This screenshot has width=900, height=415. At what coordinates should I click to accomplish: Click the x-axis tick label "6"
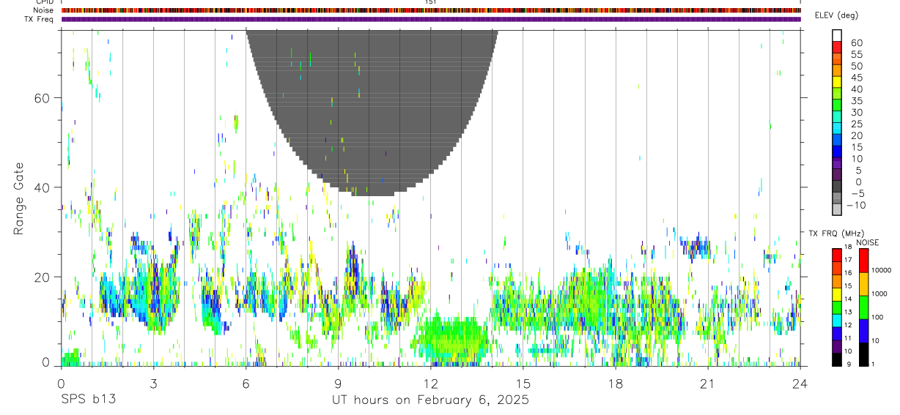[246, 383]
